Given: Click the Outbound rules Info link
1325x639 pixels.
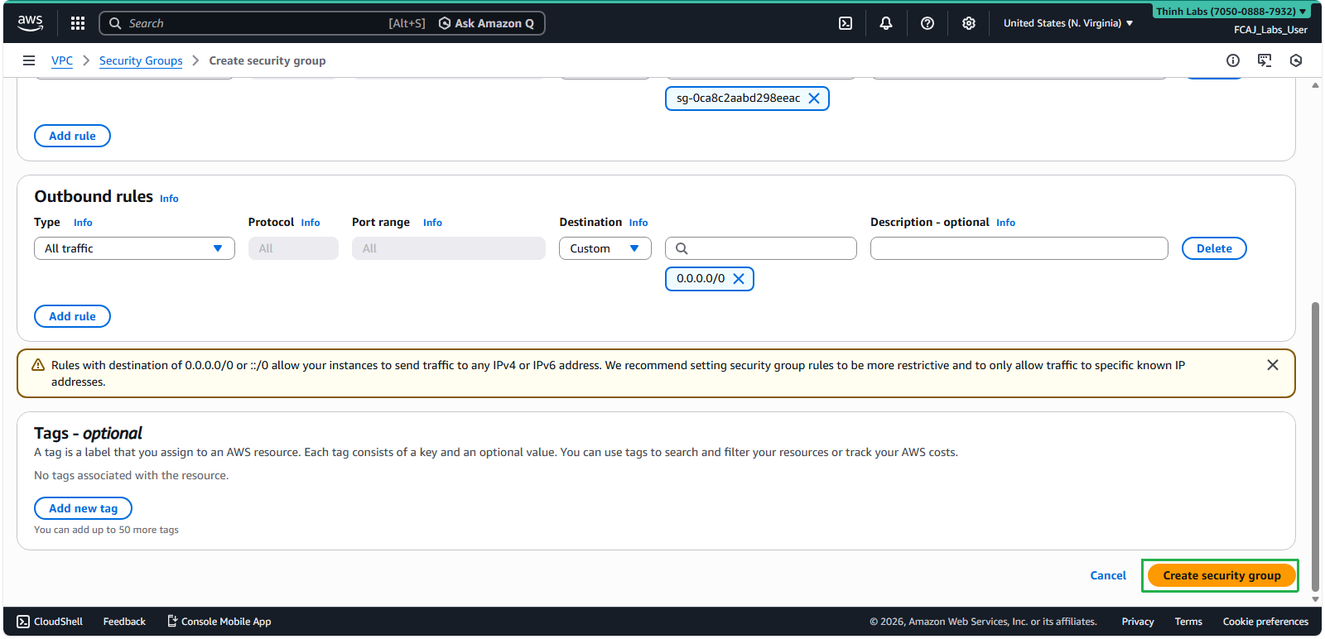Looking at the screenshot, I should coord(169,199).
